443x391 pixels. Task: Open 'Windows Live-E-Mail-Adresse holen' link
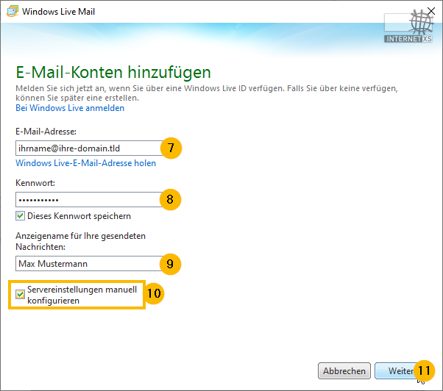click(x=85, y=163)
